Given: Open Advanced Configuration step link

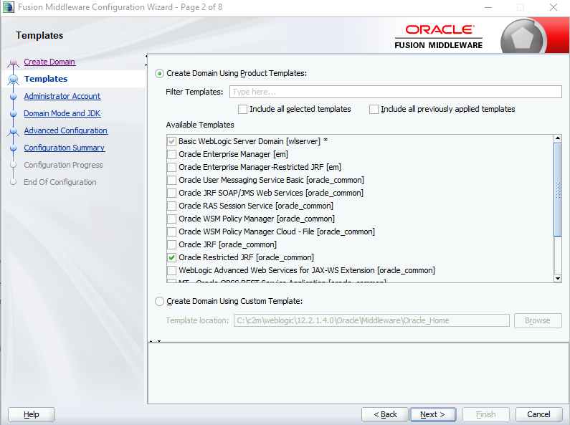Looking at the screenshot, I should tap(66, 130).
